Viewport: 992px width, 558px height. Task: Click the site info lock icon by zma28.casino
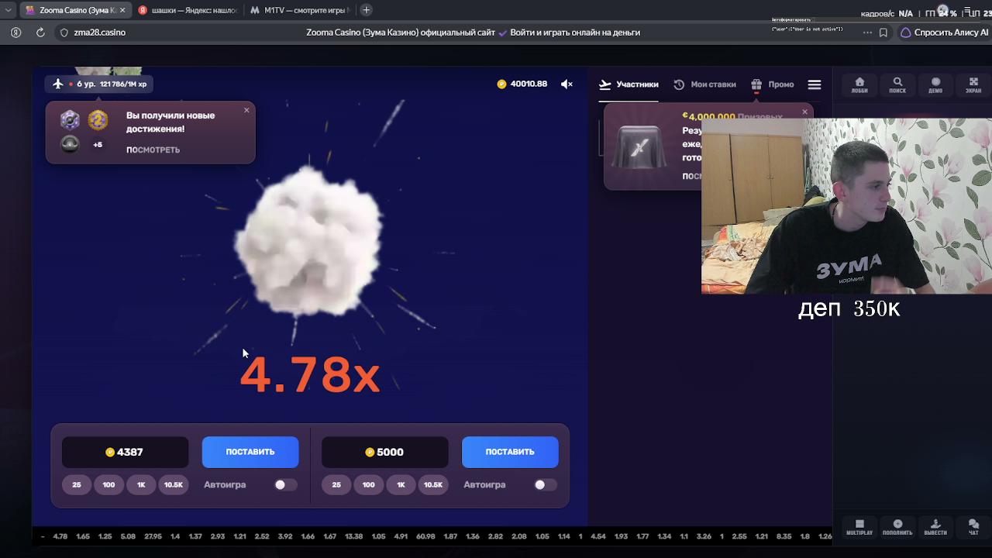click(64, 33)
